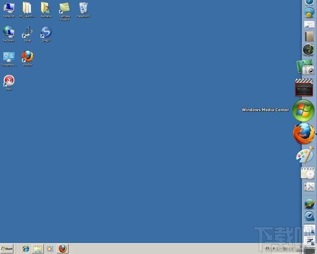The height and width of the screenshot is (254, 317).
Task: Click the ES language indicator in tray
Action: pyautogui.click(x=268, y=248)
